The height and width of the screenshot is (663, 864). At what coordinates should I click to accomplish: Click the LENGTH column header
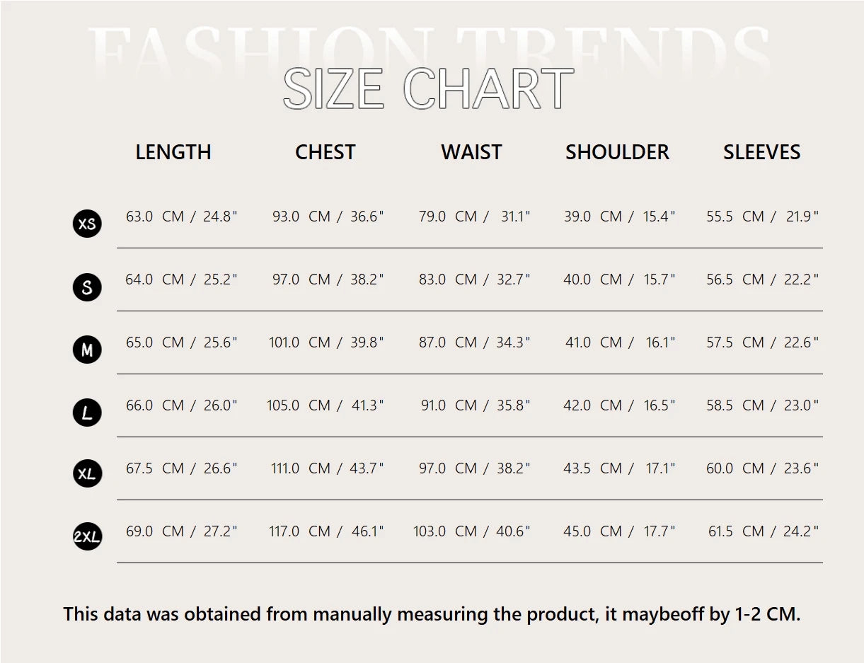coord(173,152)
